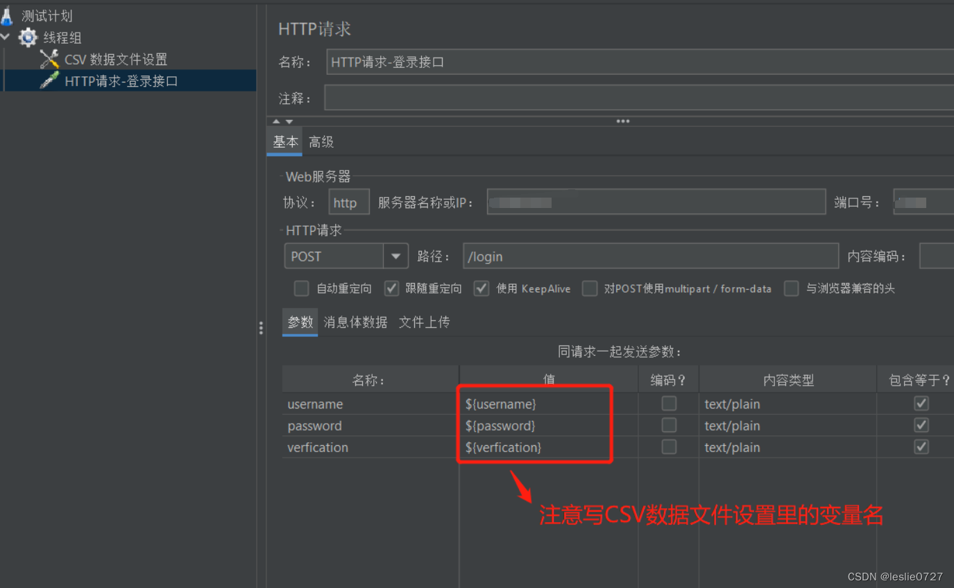This screenshot has width=954, height=588.
Task: Enable the 自动重定向 checkbox
Action: coord(301,288)
